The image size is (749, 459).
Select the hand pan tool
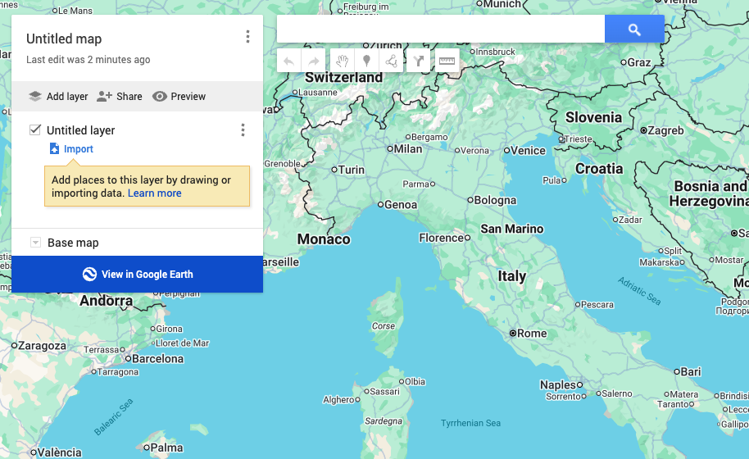tap(342, 61)
